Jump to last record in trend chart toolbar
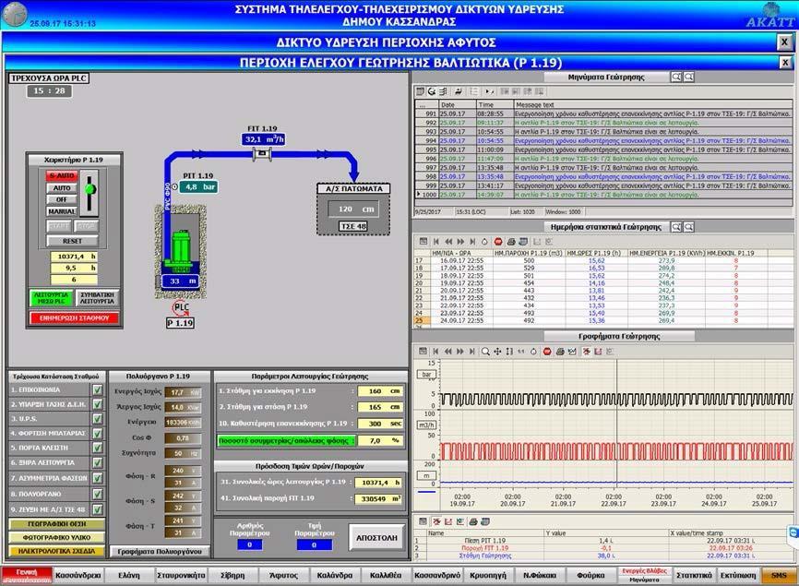 pyautogui.click(x=472, y=351)
